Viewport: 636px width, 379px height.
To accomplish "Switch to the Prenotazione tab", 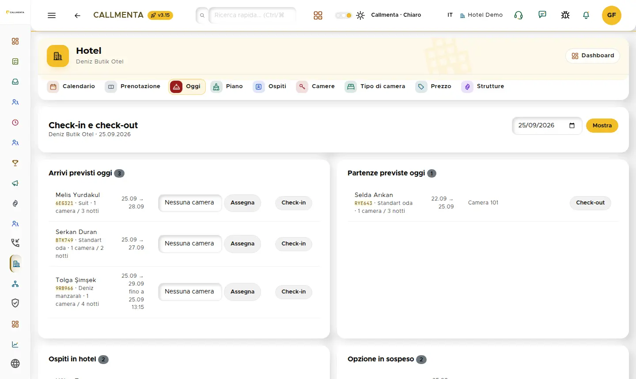I will pos(132,86).
